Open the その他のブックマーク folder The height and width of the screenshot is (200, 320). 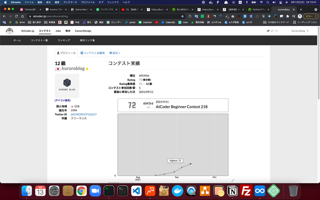click(276, 22)
